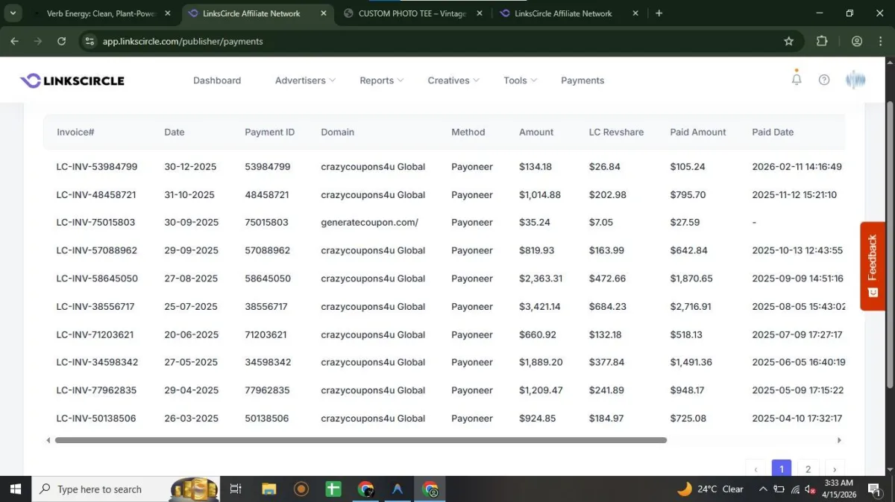Open the help question mark icon
895x502 pixels.
pos(824,80)
